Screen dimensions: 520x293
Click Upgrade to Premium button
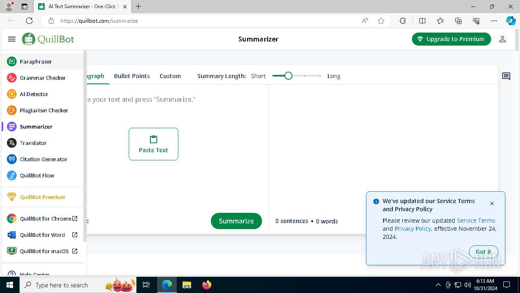tap(451, 39)
